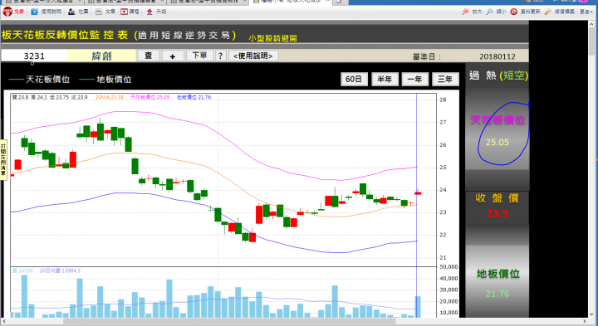Click the 下單 order button
Image resolution: width=598 pixels, height=326 pixels.
[200, 56]
